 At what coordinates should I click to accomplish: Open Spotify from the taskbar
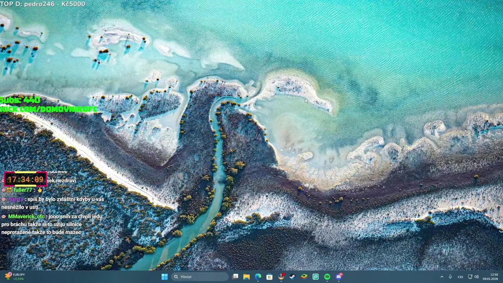tap(327, 277)
